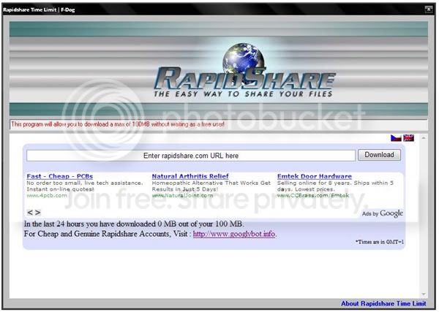Focus the rapidshare.com URL input field

[191, 156]
